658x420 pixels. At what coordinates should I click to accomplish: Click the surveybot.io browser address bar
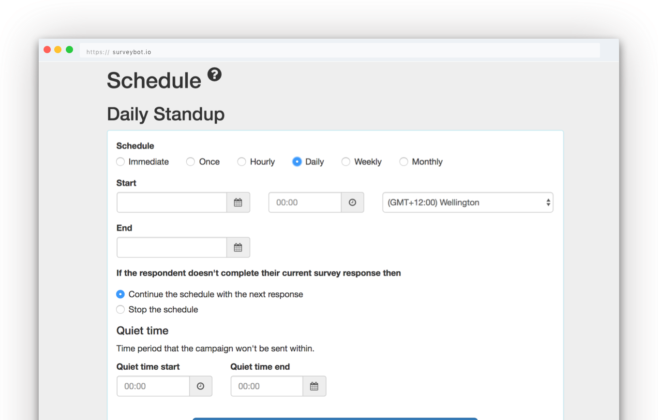pyautogui.click(x=340, y=51)
